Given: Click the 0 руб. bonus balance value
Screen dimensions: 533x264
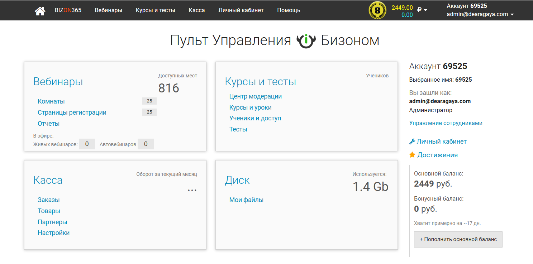Looking at the screenshot, I should pos(425,209).
